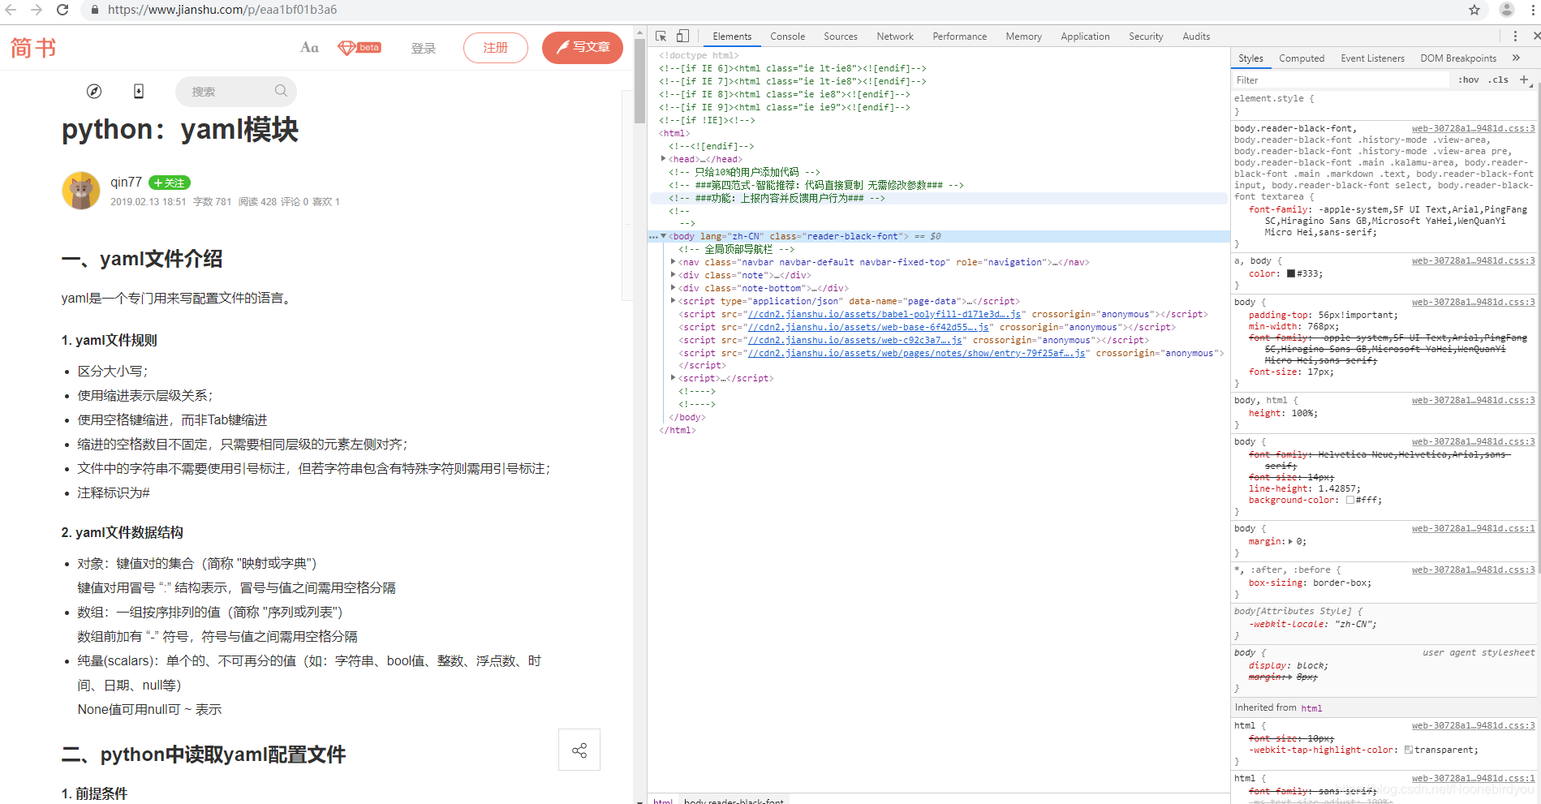Select the DOM Breakpoints pane tab
Screen dimensions: 1541x804
[x=1458, y=58]
